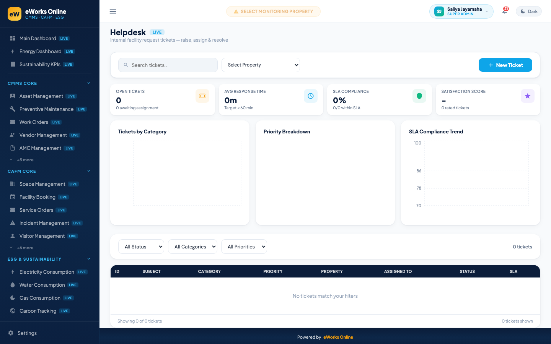This screenshot has width=551, height=344.
Task: Open Main Dashboard menu item
Action: (x=50, y=38)
